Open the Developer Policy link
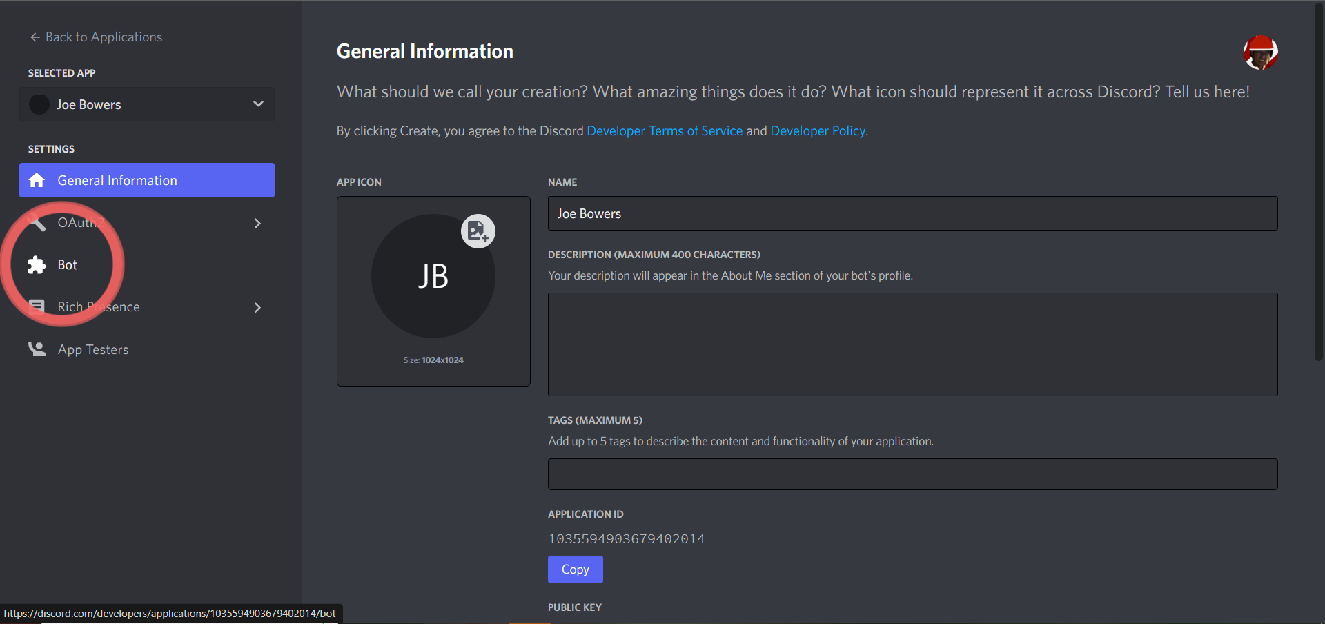Image resolution: width=1325 pixels, height=624 pixels. [x=818, y=130]
